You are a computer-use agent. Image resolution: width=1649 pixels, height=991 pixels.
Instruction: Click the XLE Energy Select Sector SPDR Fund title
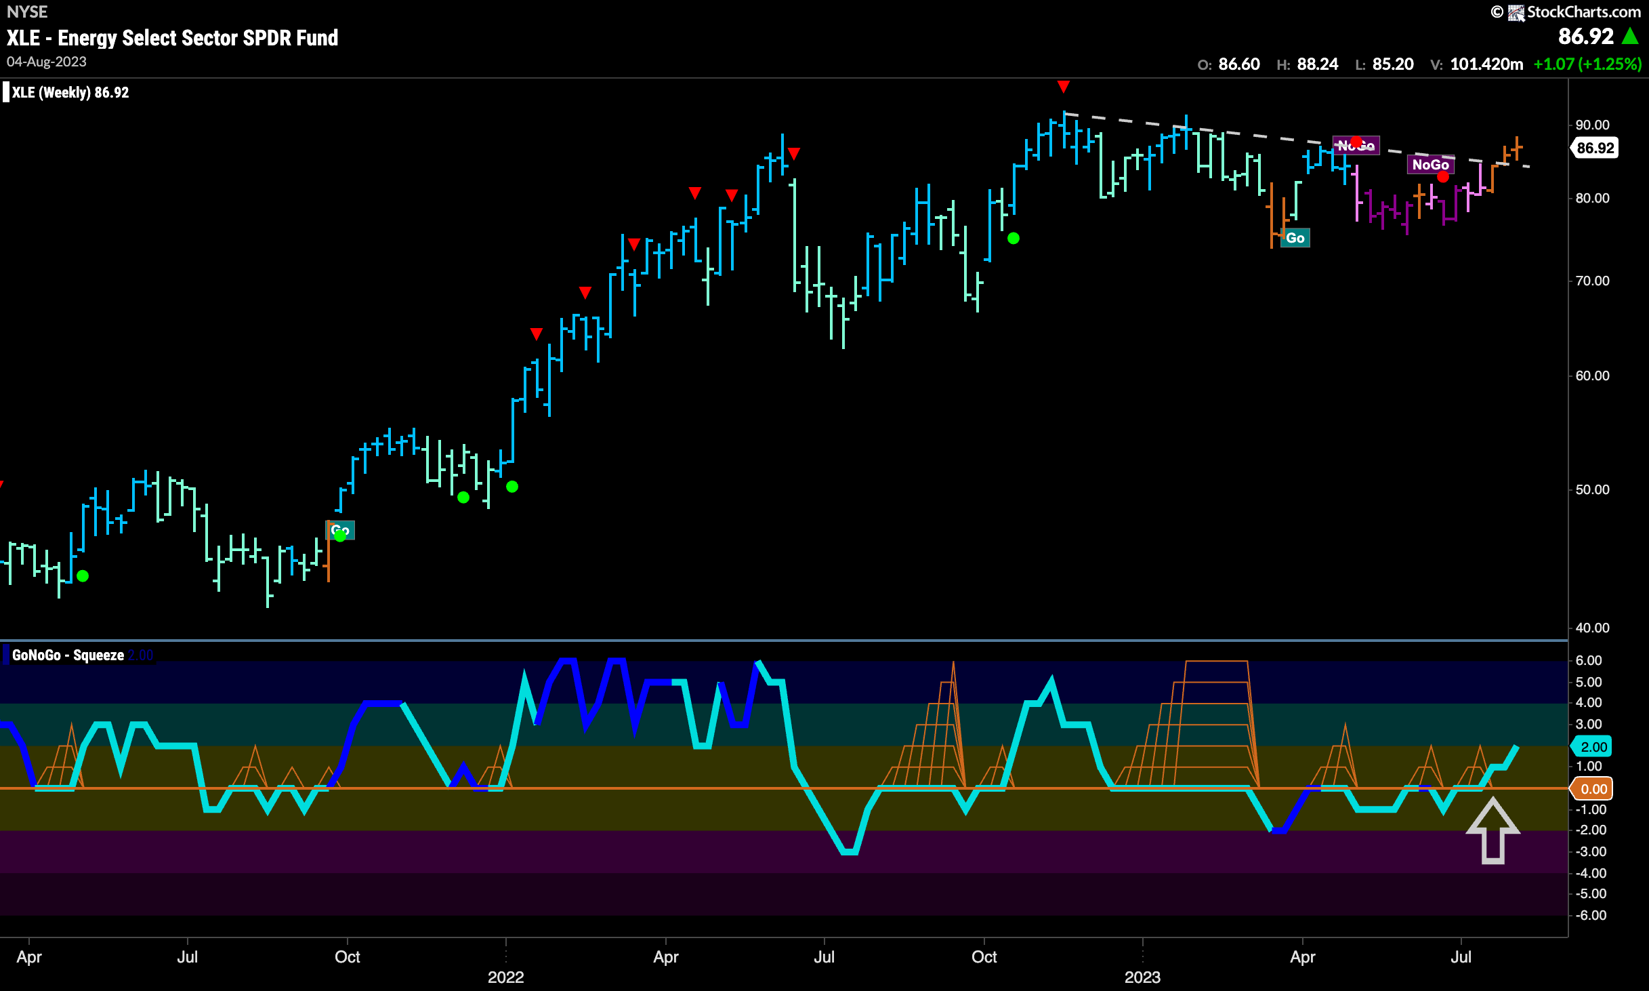(x=173, y=38)
